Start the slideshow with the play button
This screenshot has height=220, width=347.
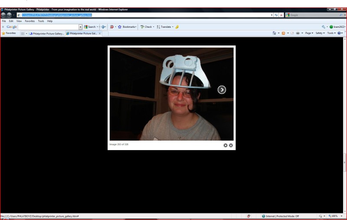226,145
